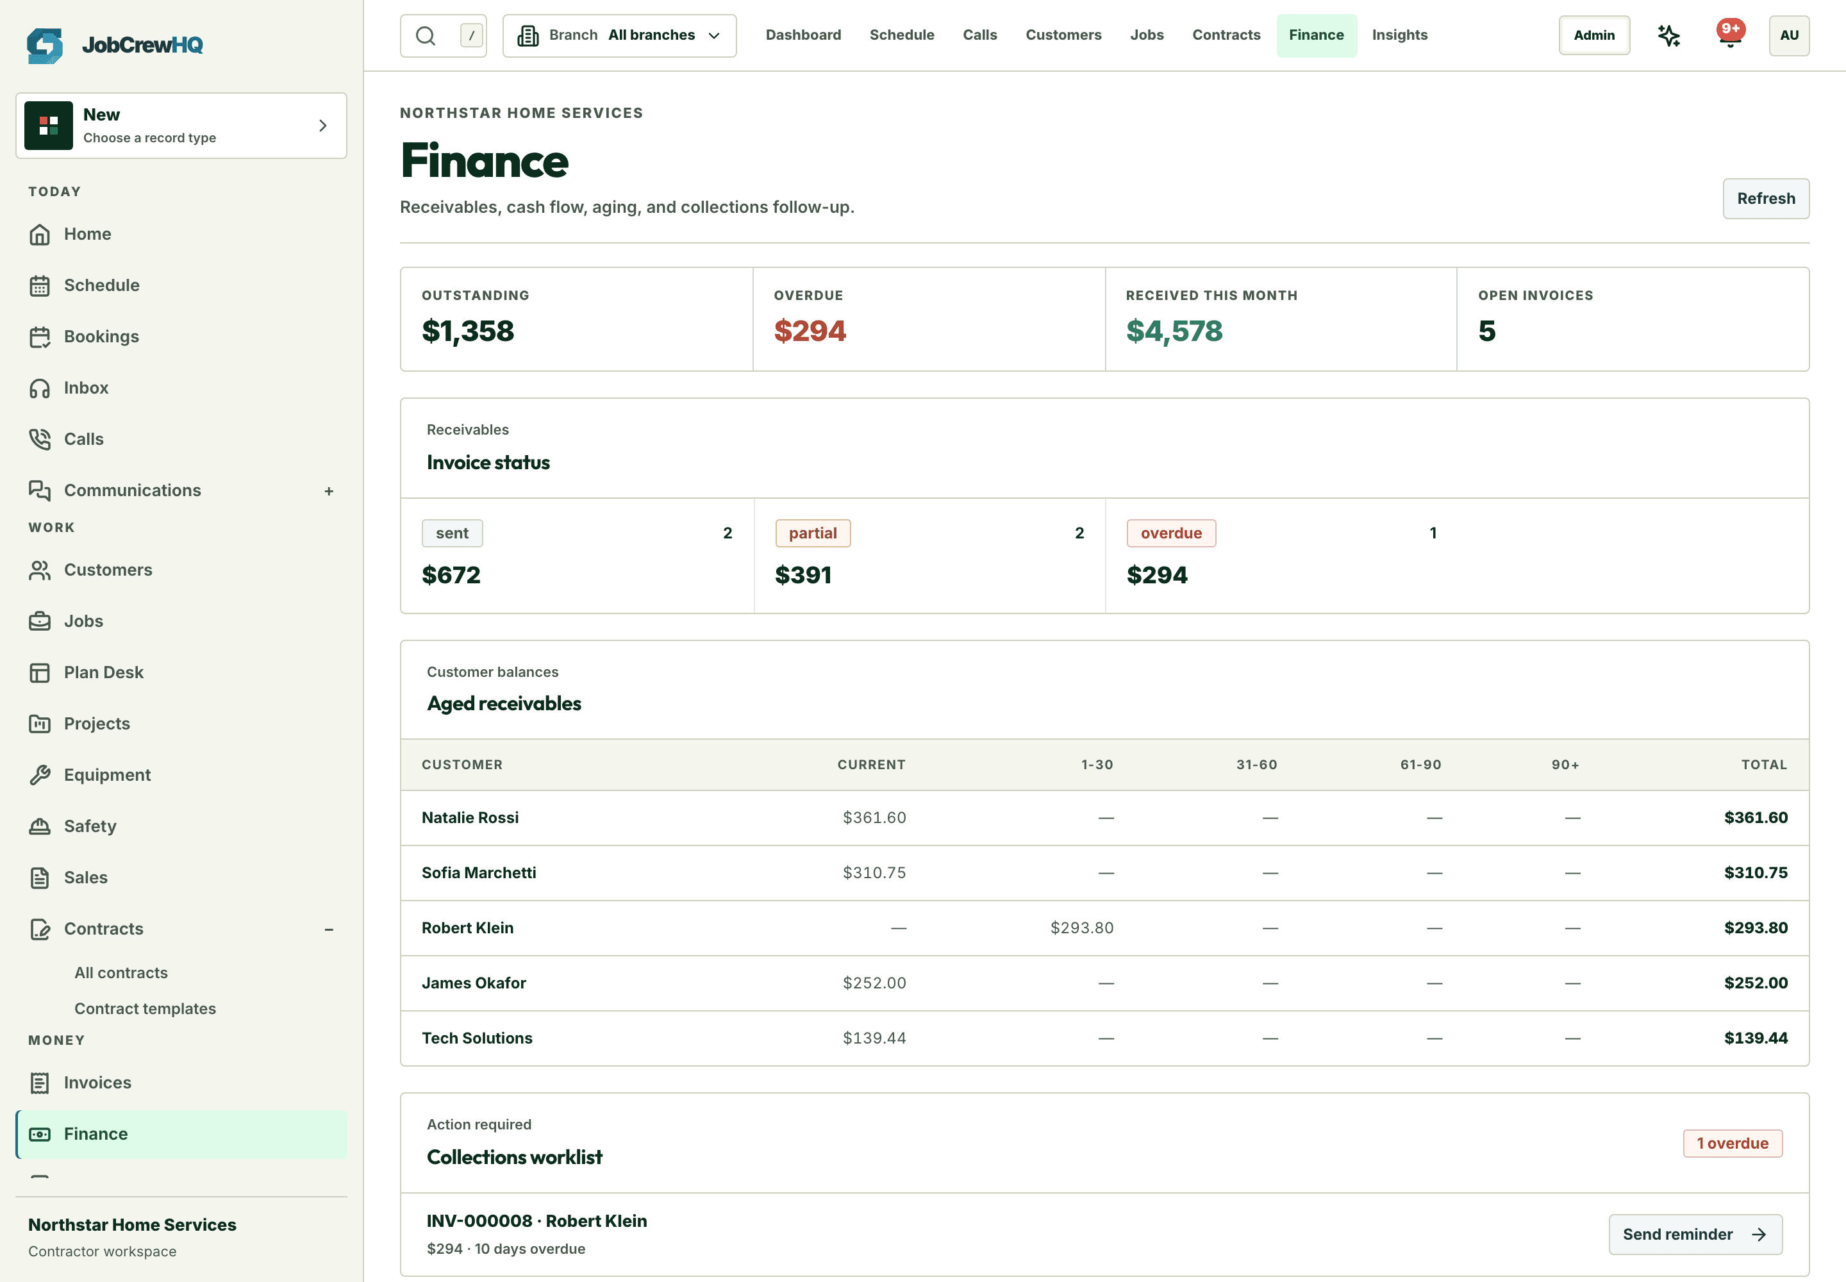Select the Natalie Rossi customer row
1846x1282 pixels.
point(1104,818)
